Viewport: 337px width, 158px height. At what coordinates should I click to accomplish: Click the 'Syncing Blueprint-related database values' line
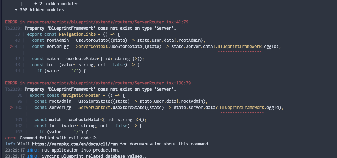(x=94, y=156)
